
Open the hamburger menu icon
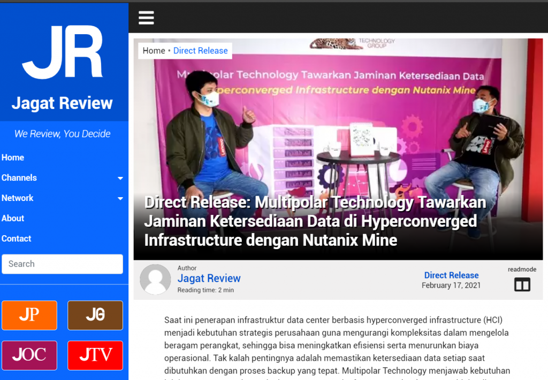146,18
